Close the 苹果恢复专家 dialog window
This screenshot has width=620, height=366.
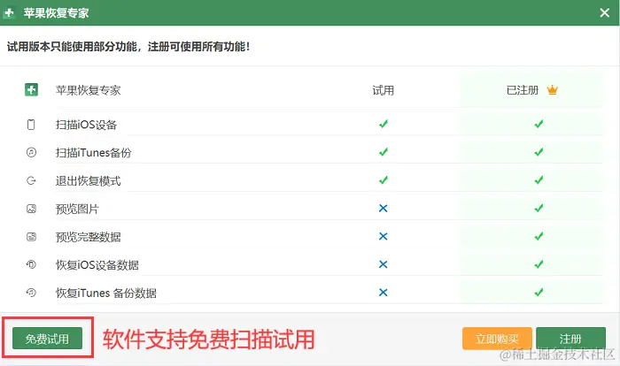[x=604, y=12]
